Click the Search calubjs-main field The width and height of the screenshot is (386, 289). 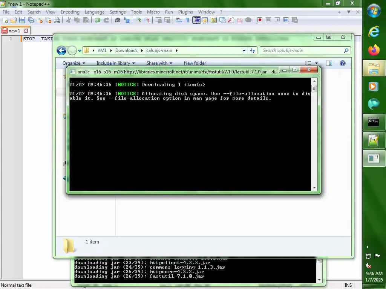[305, 50]
